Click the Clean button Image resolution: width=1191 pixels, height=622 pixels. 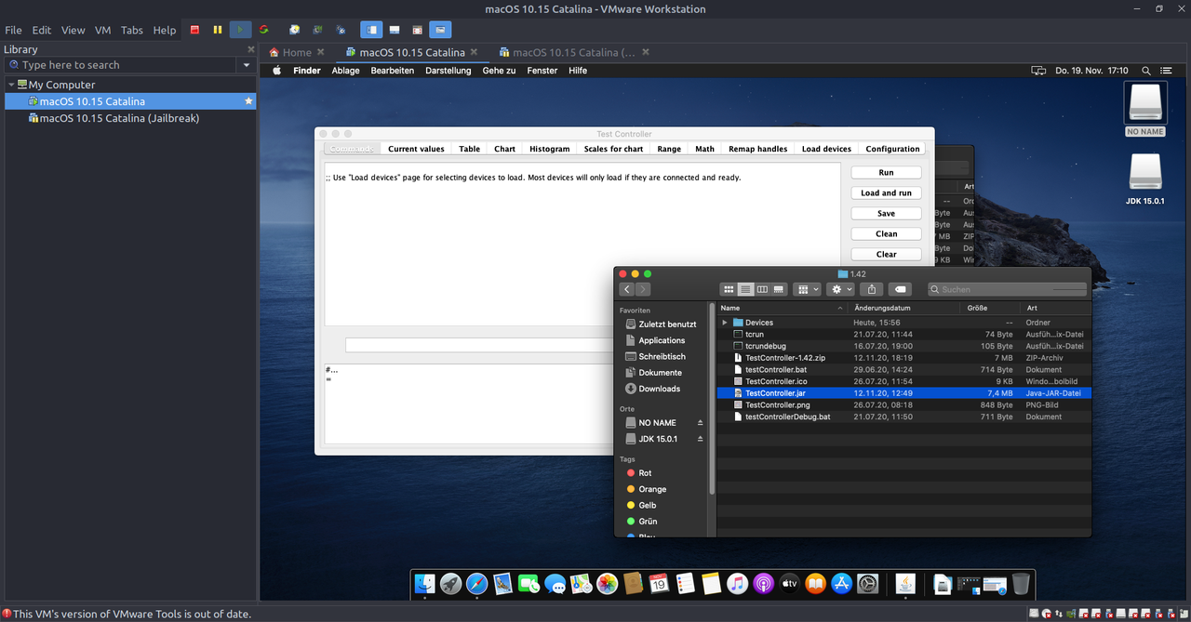tap(886, 234)
